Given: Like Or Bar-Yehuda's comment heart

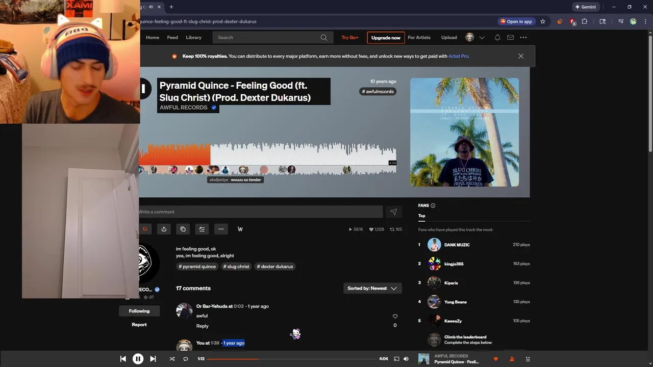Looking at the screenshot, I should coord(395,317).
